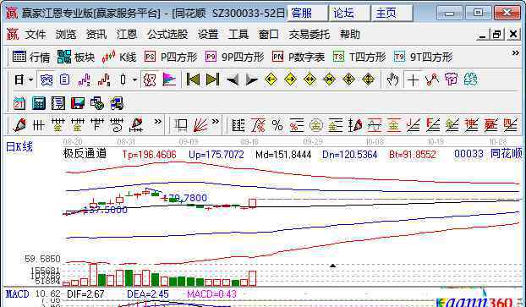Image resolution: width=526 pixels, height=307 pixels.
Task: Click yellow diamond with horizontal double arrow
Action: (x=310, y=79)
